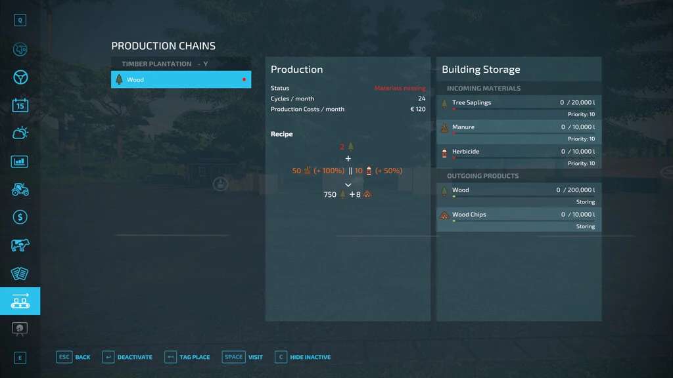The image size is (673, 378).
Task: Click Visit to go to plantation
Action: pos(243,357)
